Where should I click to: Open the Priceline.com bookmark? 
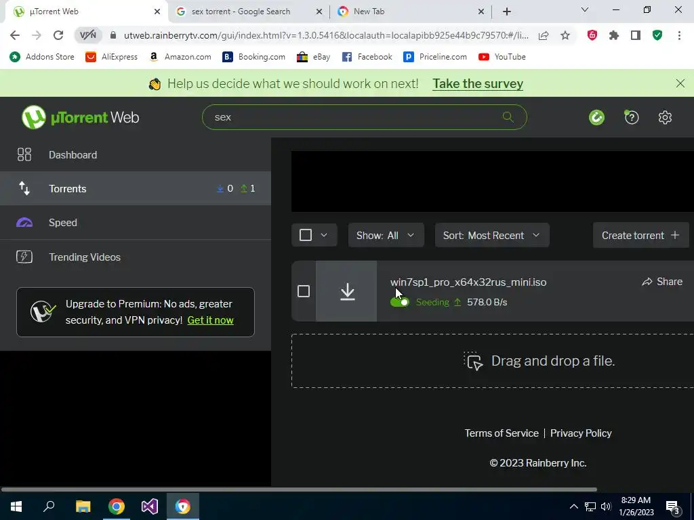point(436,57)
